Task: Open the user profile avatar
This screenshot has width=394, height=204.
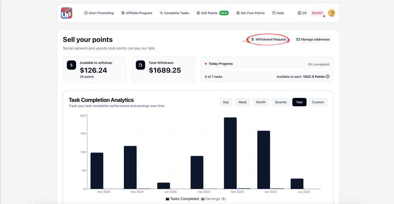Action: point(331,13)
